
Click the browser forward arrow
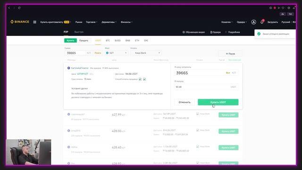14,8
